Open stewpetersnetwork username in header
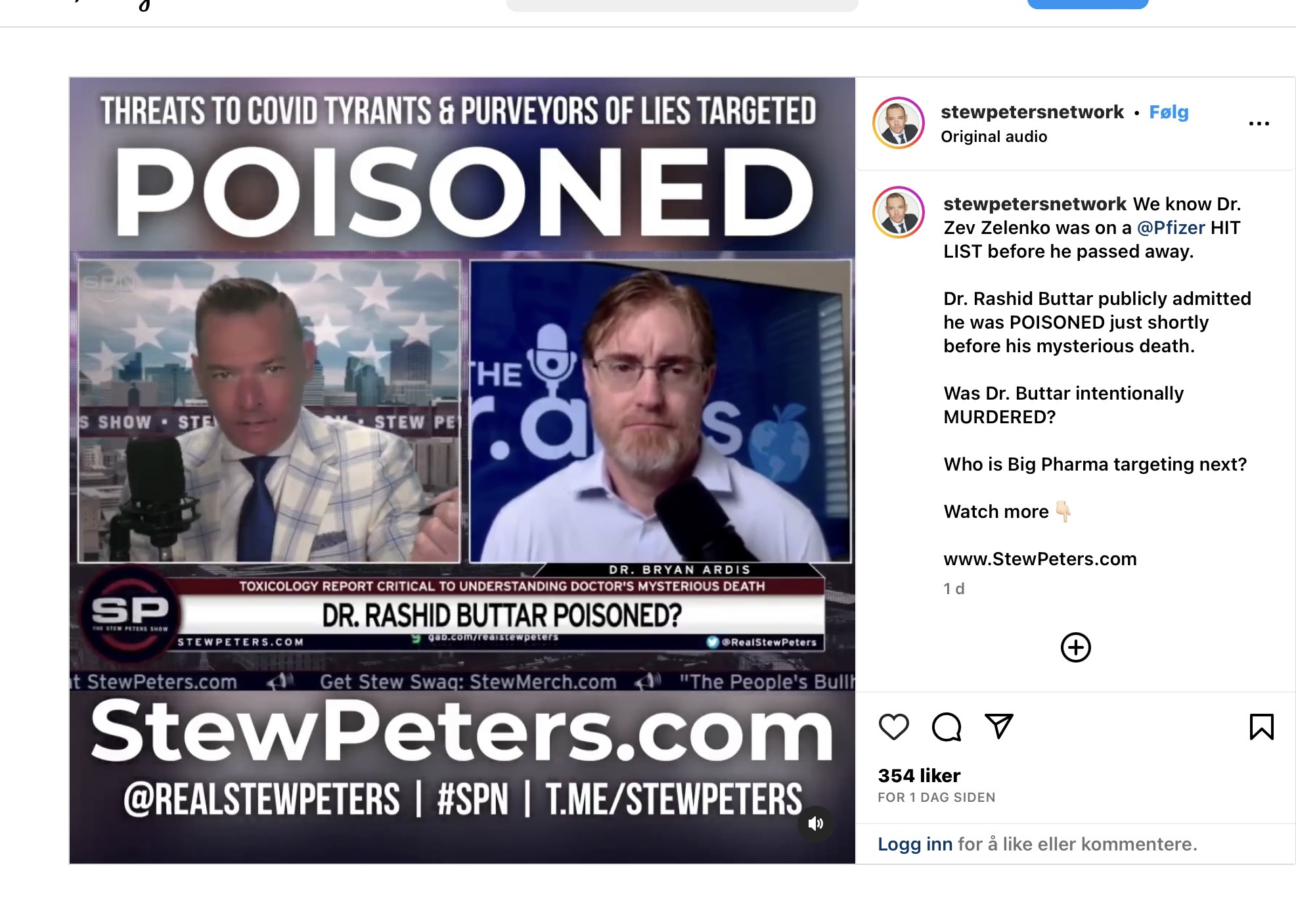This screenshot has width=1296, height=907. [x=1032, y=112]
